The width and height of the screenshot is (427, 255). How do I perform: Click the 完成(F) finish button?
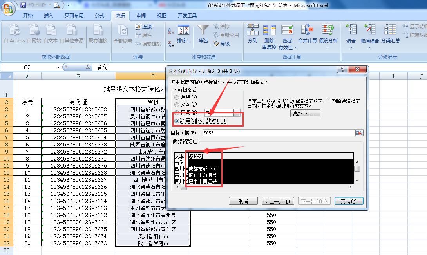(x=349, y=201)
